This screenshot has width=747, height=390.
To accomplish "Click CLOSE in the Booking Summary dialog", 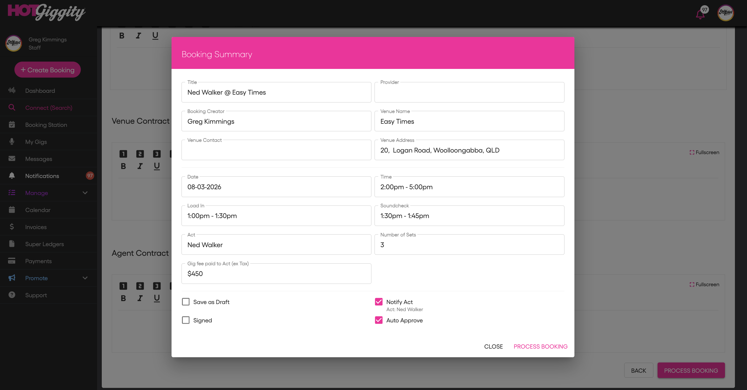I will (x=493, y=346).
